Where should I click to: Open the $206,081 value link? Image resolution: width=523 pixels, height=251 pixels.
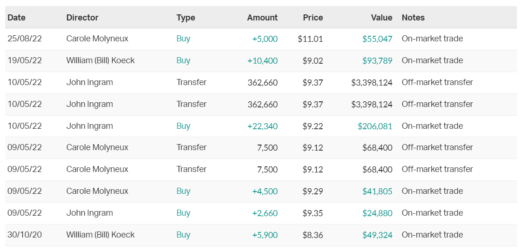point(375,126)
